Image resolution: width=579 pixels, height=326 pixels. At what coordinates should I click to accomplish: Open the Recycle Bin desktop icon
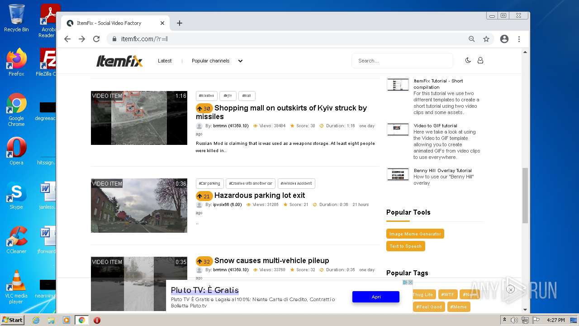16,18
